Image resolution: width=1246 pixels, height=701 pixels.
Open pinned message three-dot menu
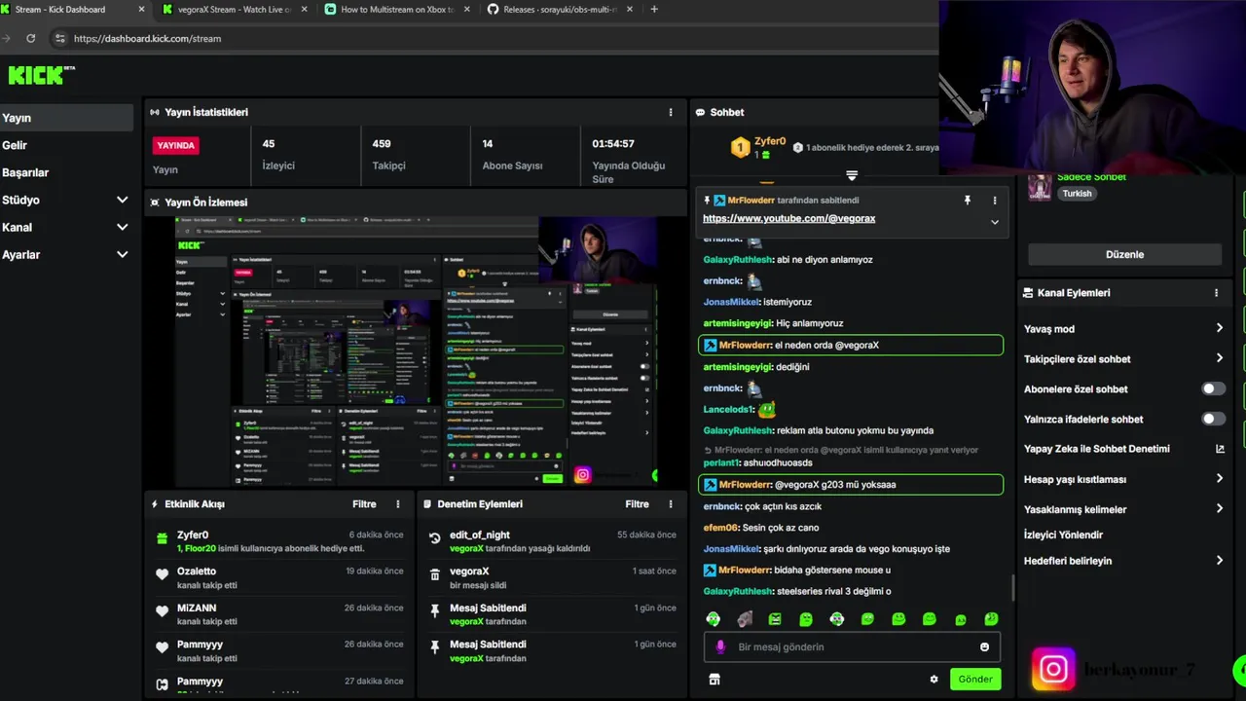coord(994,201)
